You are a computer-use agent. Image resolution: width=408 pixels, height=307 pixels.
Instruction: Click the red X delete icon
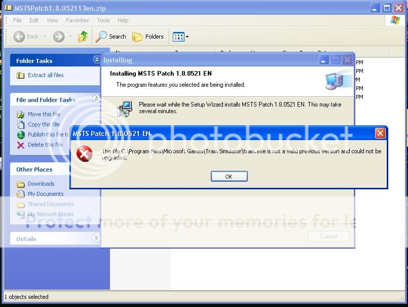[x=21, y=145]
